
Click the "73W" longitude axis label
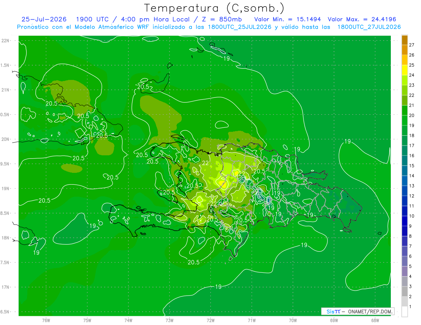[x=169, y=320]
